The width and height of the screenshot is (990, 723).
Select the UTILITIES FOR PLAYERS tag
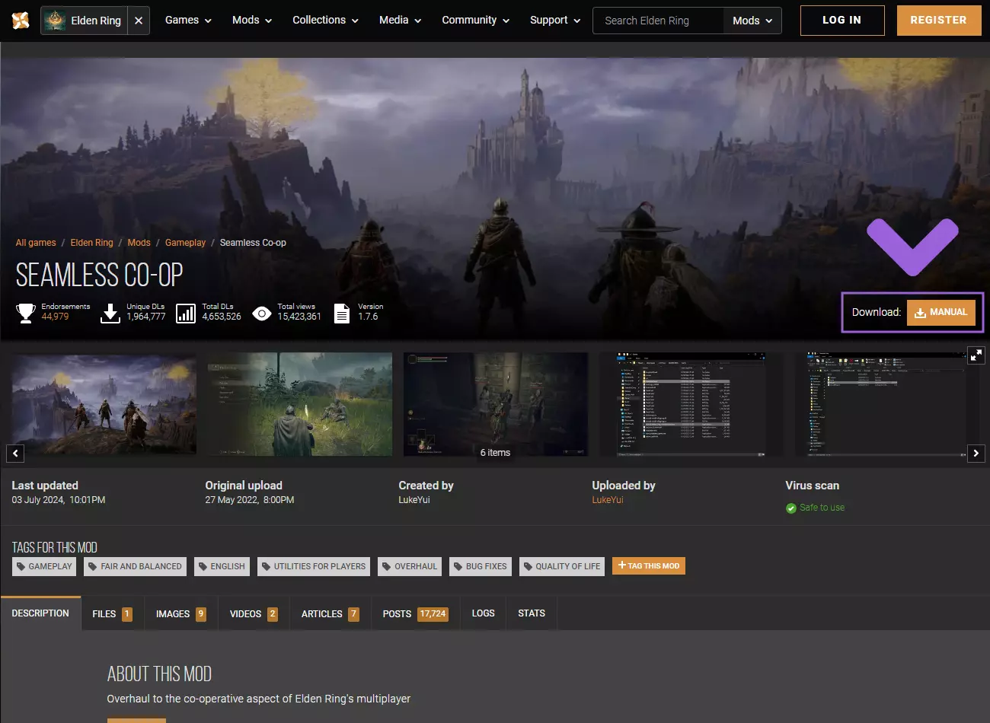click(x=314, y=566)
